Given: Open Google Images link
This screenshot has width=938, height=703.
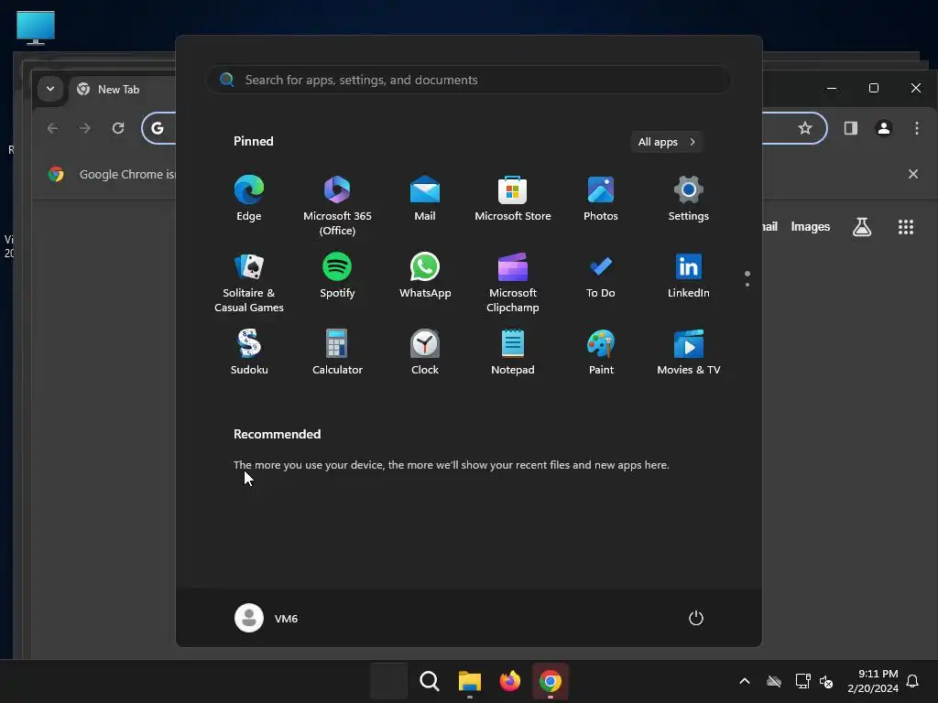Looking at the screenshot, I should (x=810, y=227).
